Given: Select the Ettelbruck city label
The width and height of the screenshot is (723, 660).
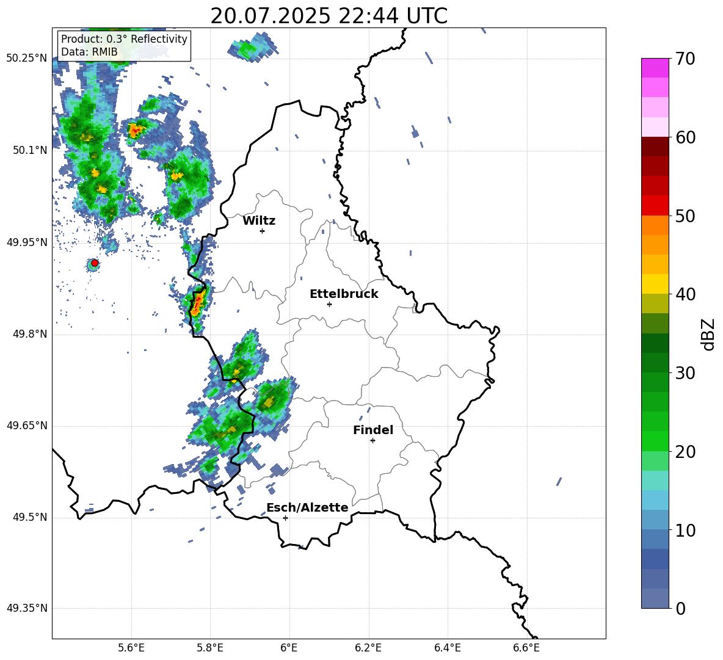Looking at the screenshot, I should (x=344, y=294).
